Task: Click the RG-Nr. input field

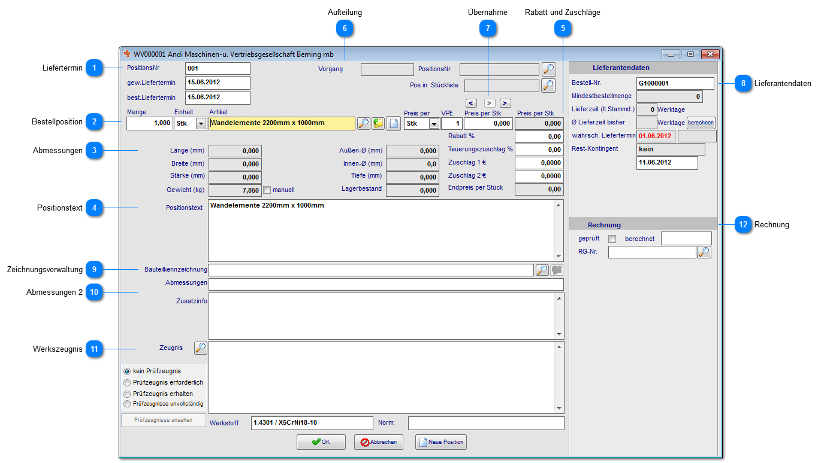Action: coord(652,252)
